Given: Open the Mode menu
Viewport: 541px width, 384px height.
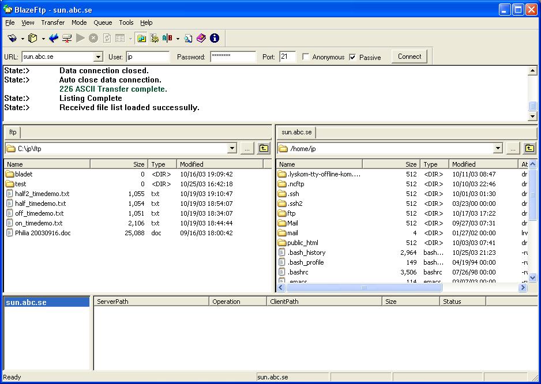Looking at the screenshot, I should click(x=79, y=22).
